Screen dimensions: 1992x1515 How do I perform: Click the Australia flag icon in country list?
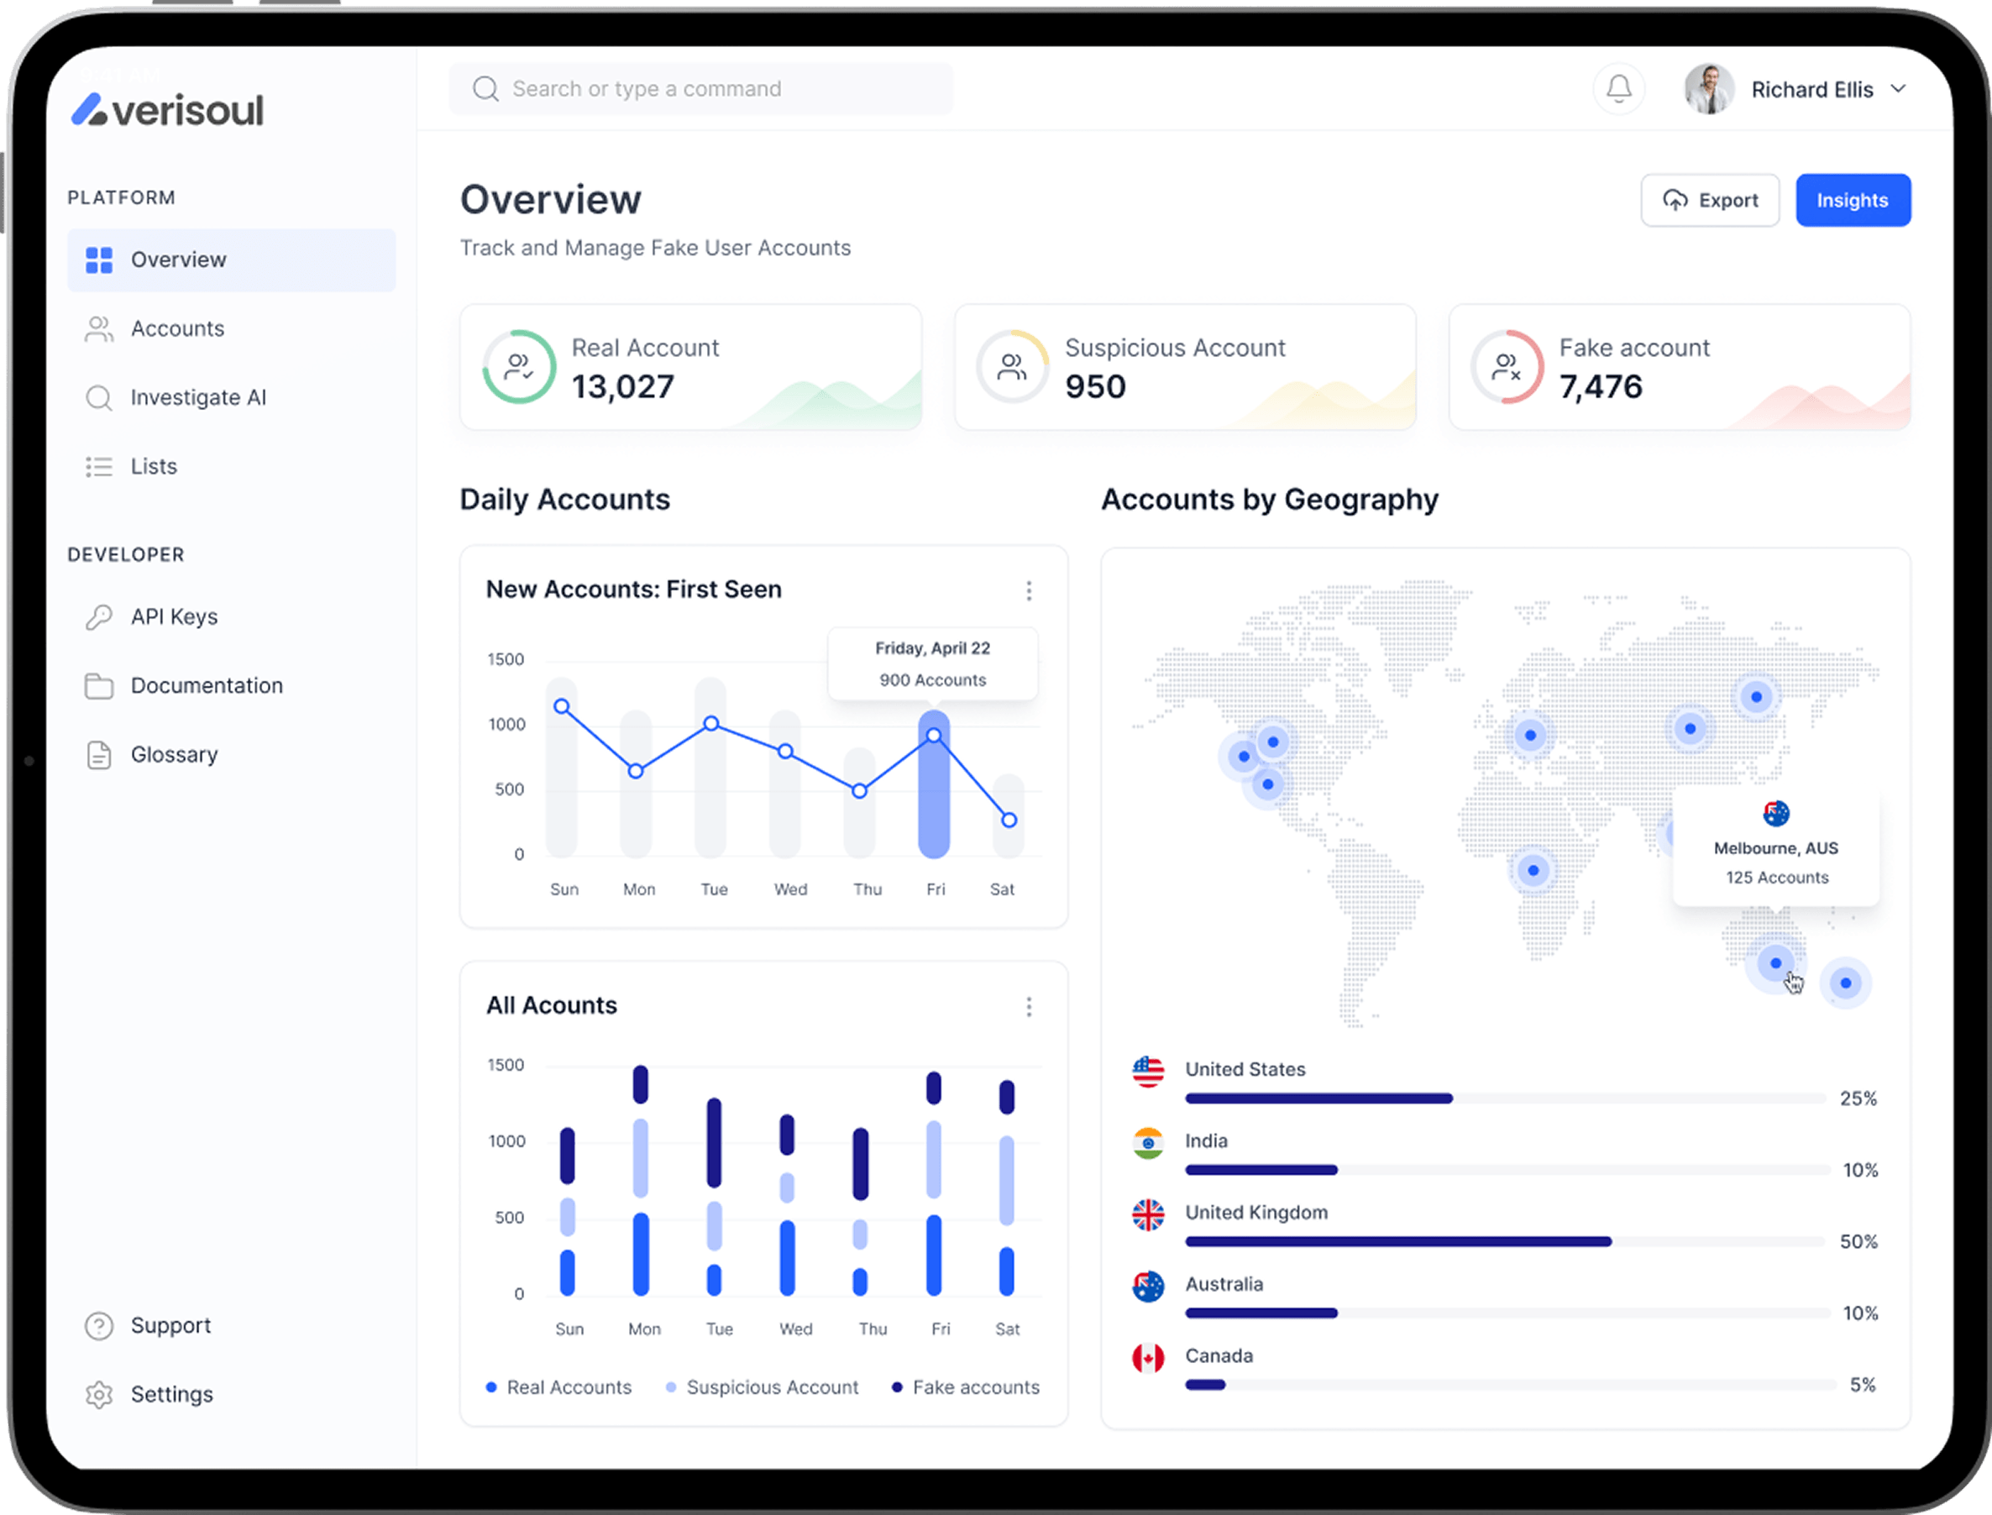click(1148, 1286)
